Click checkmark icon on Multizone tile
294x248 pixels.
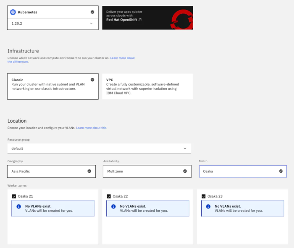(x=185, y=171)
